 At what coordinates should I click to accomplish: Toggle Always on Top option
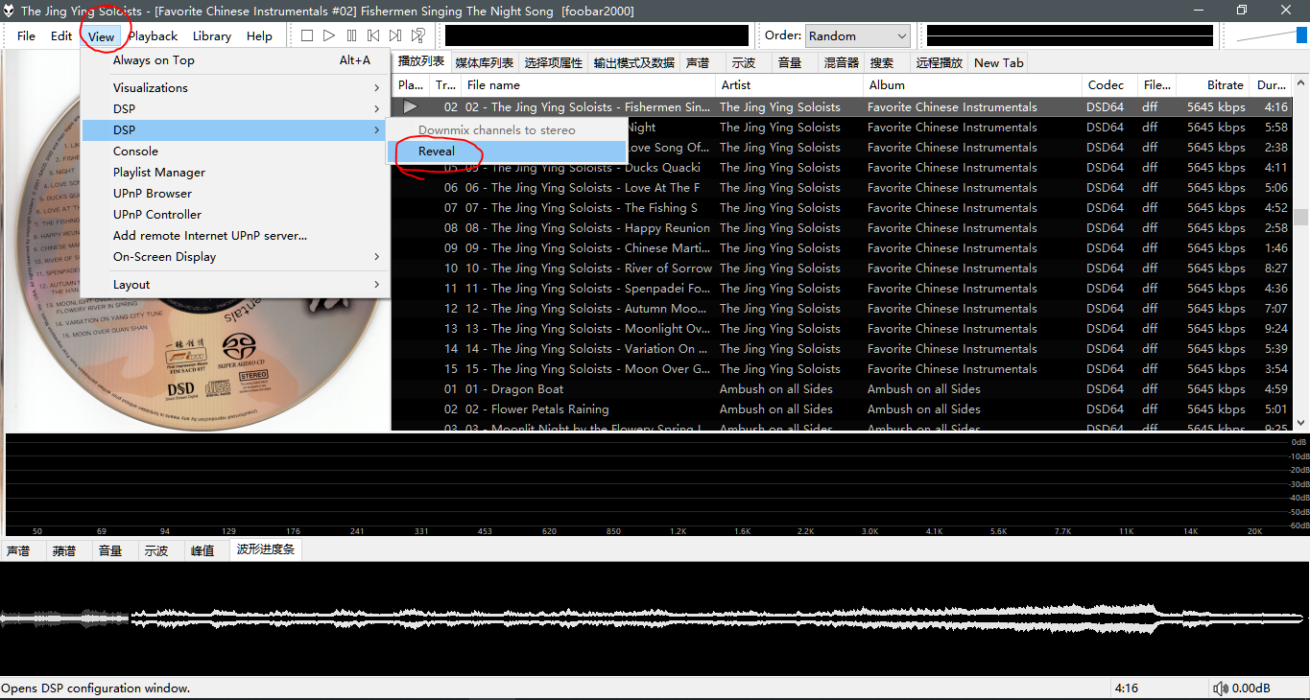click(154, 60)
